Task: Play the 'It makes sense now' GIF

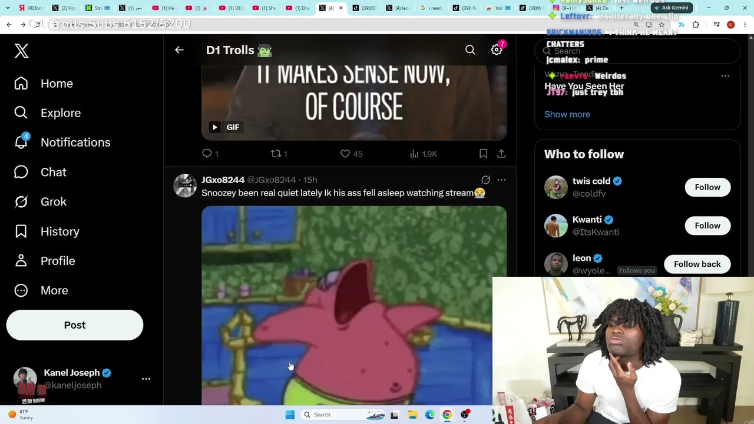Action: (x=214, y=127)
